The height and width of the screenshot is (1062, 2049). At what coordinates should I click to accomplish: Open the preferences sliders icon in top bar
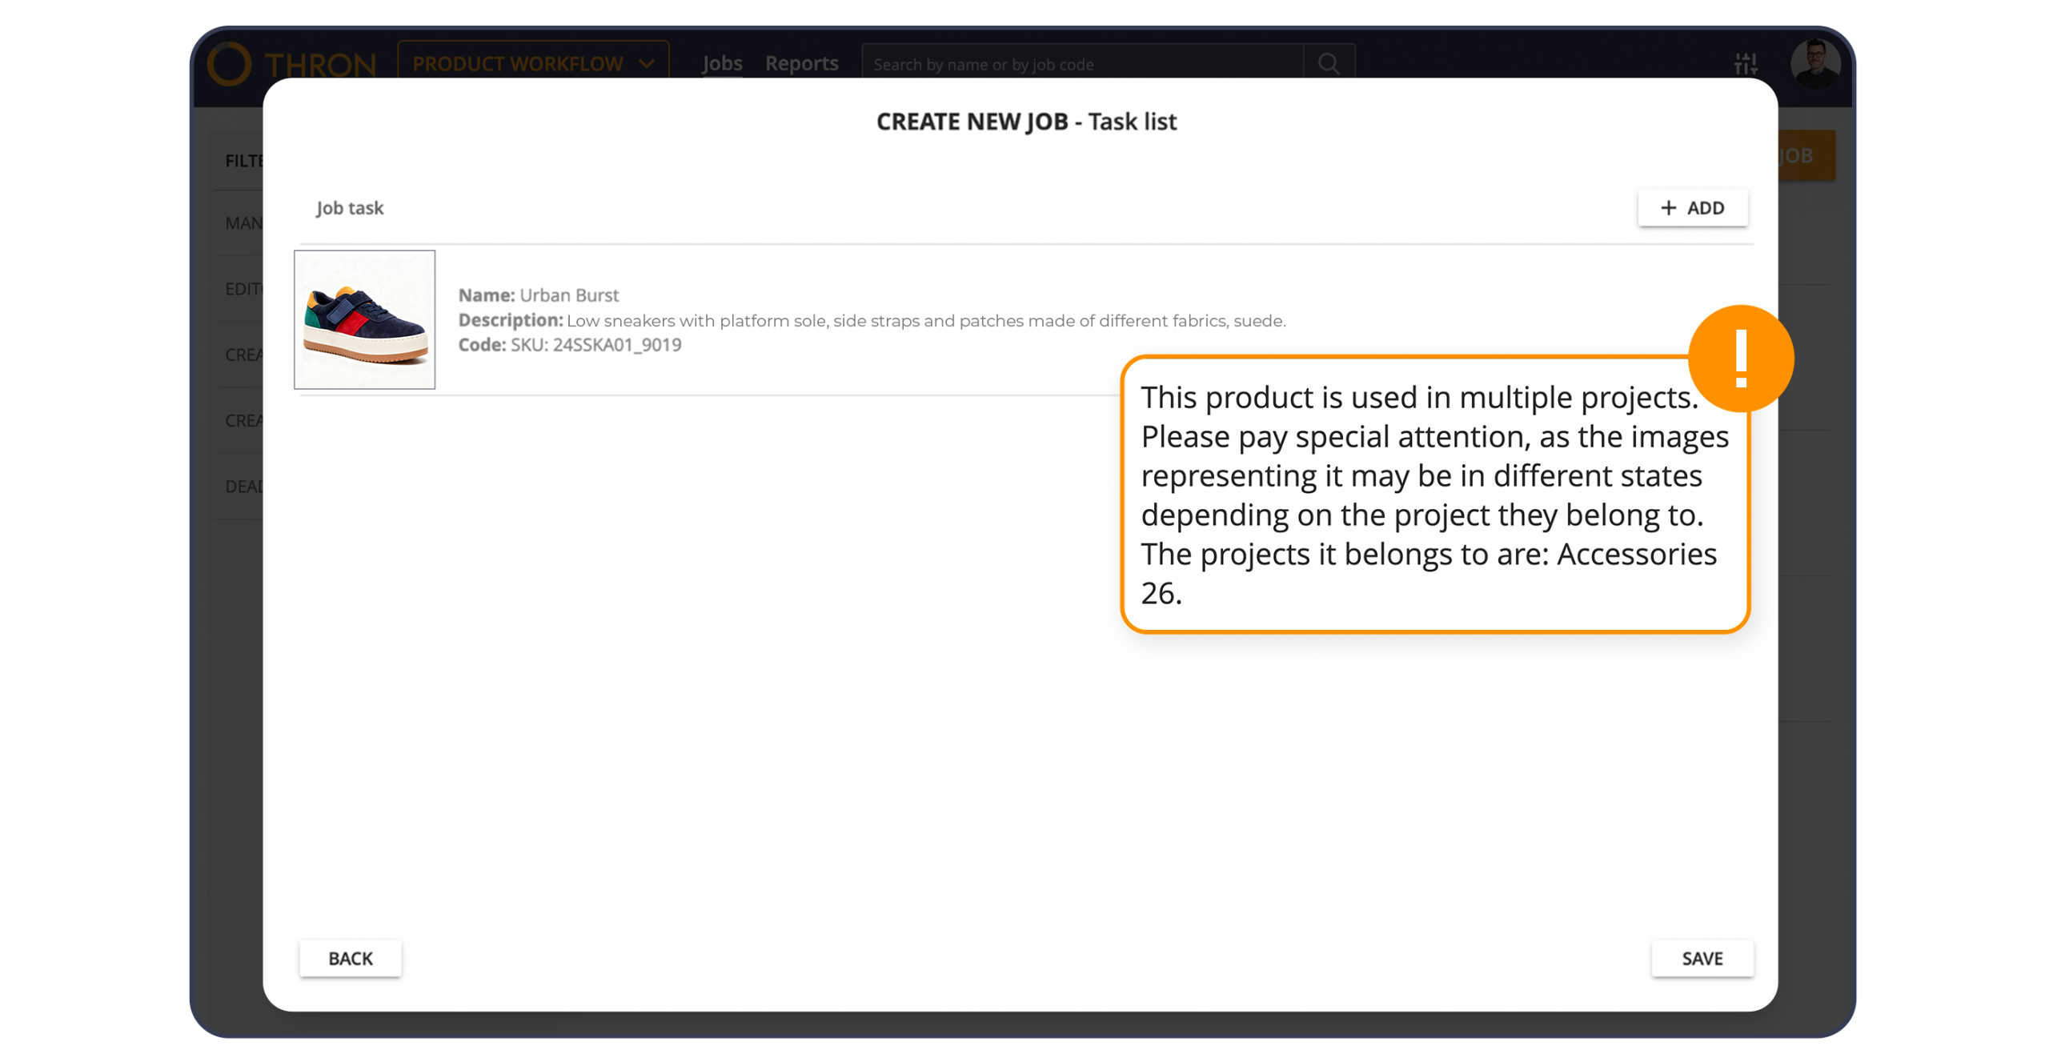pyautogui.click(x=1745, y=63)
